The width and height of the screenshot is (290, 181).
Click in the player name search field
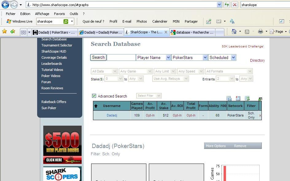pos(121,57)
